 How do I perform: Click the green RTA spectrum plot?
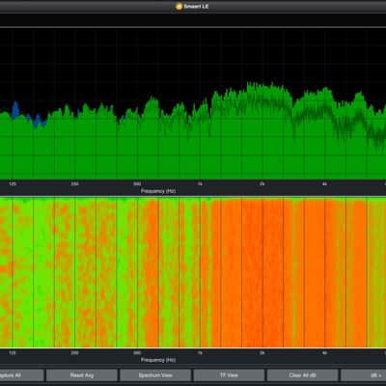point(193,104)
